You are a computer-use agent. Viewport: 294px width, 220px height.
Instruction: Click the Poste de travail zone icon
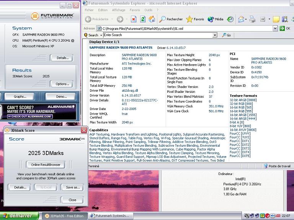[x=266, y=166]
